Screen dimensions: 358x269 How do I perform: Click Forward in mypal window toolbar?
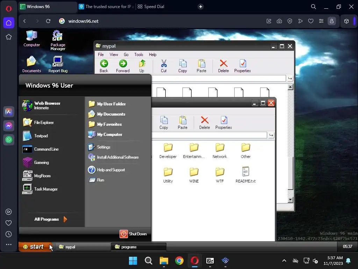(x=123, y=66)
